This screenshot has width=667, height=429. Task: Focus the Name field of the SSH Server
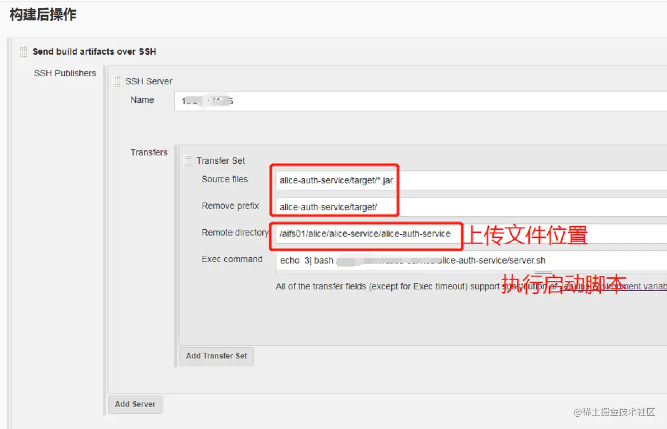click(356, 101)
